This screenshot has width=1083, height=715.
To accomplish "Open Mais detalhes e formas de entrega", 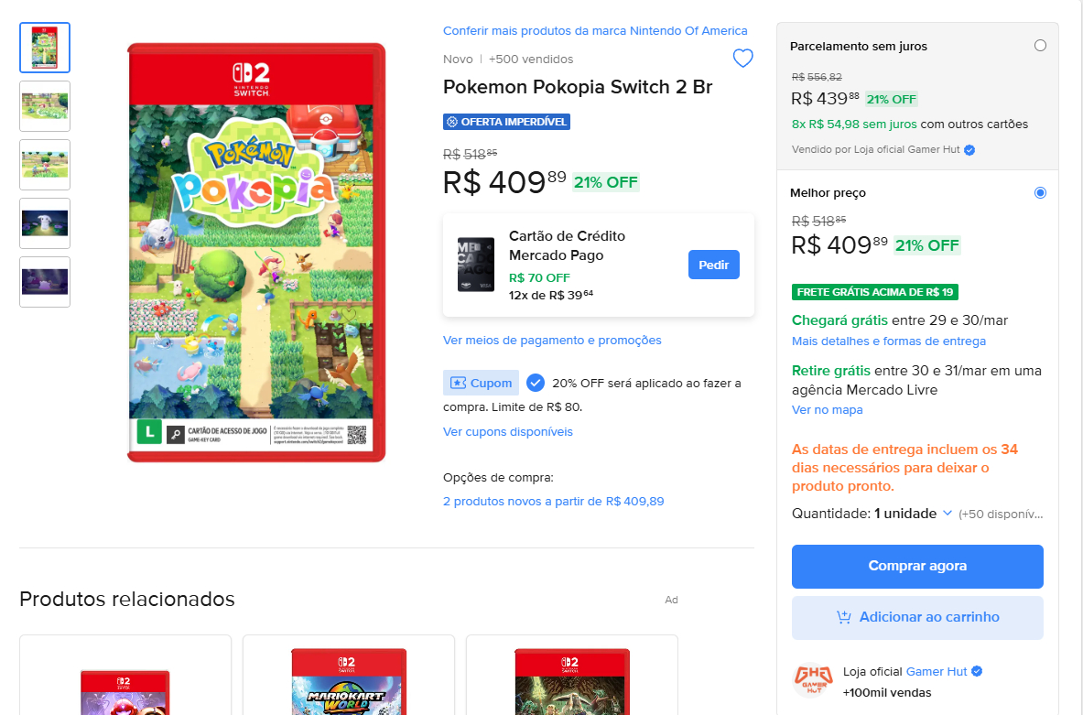I will [888, 341].
